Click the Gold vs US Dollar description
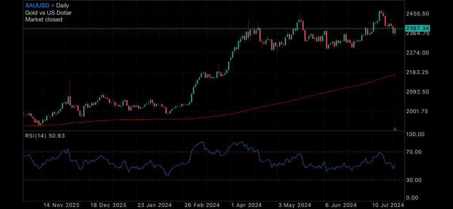Image resolution: width=453 pixels, height=209 pixels. (48, 13)
